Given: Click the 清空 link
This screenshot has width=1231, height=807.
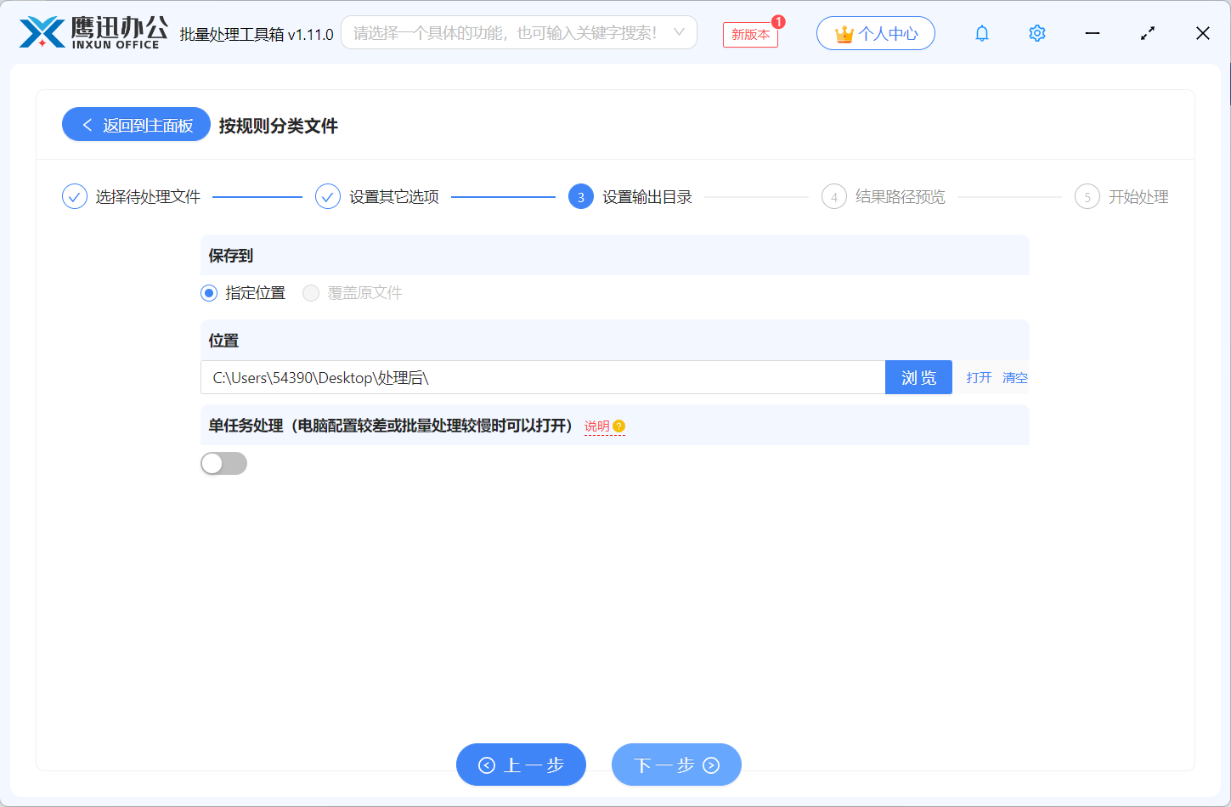Looking at the screenshot, I should click(1015, 377).
